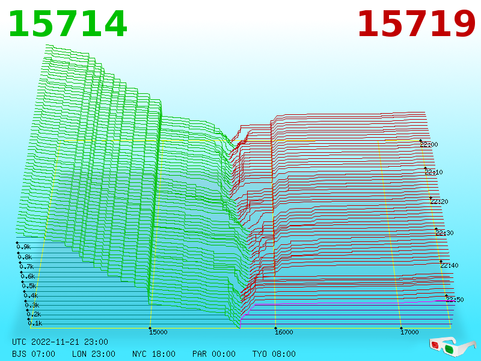Click the 0.6k volume axis label

click(28, 277)
